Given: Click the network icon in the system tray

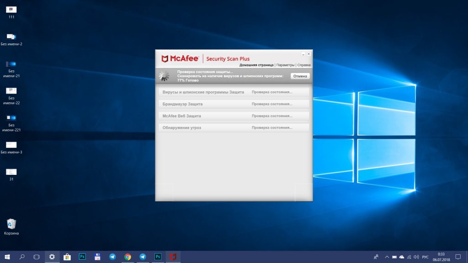Looking at the screenshot, I should coord(409,257).
